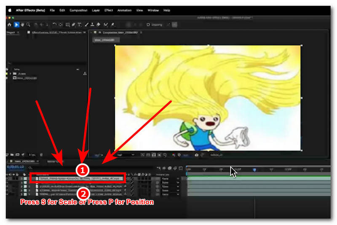Click the first layer's green bar in timeline
Screen dimensions: 337x225
pos(259,178)
